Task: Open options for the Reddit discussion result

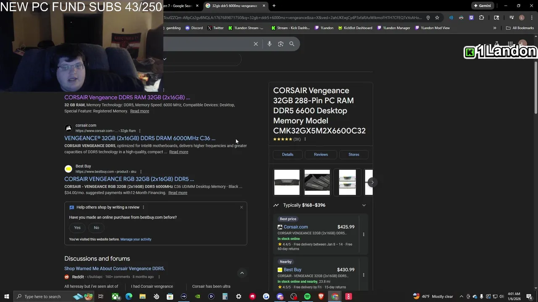Action: point(159,277)
